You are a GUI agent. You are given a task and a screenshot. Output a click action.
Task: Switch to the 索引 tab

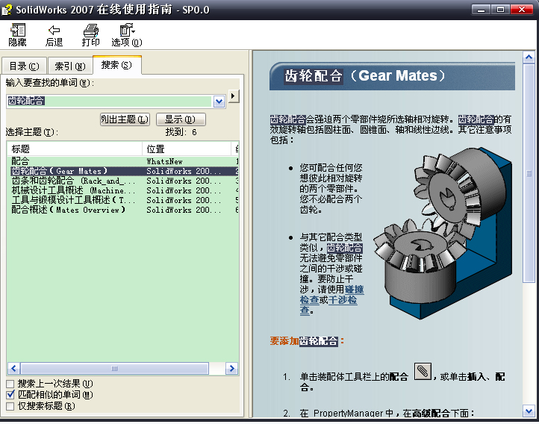pos(69,66)
